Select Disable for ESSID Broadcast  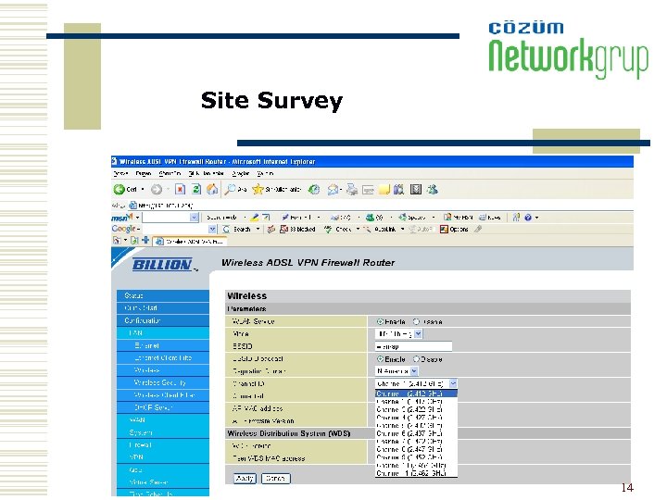[417, 359]
